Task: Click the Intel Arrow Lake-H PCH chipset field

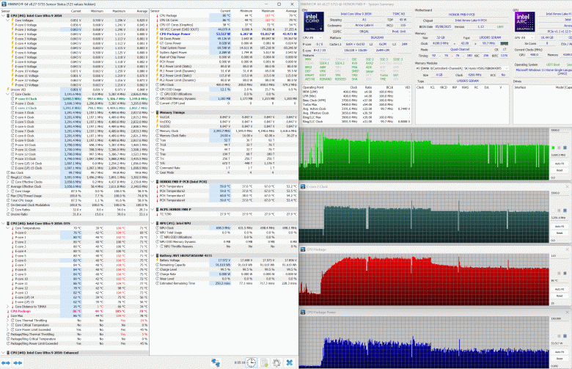Action: 471,21
